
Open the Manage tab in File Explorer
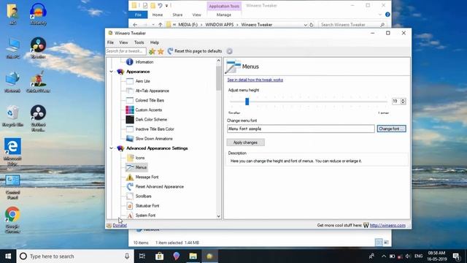224,15
